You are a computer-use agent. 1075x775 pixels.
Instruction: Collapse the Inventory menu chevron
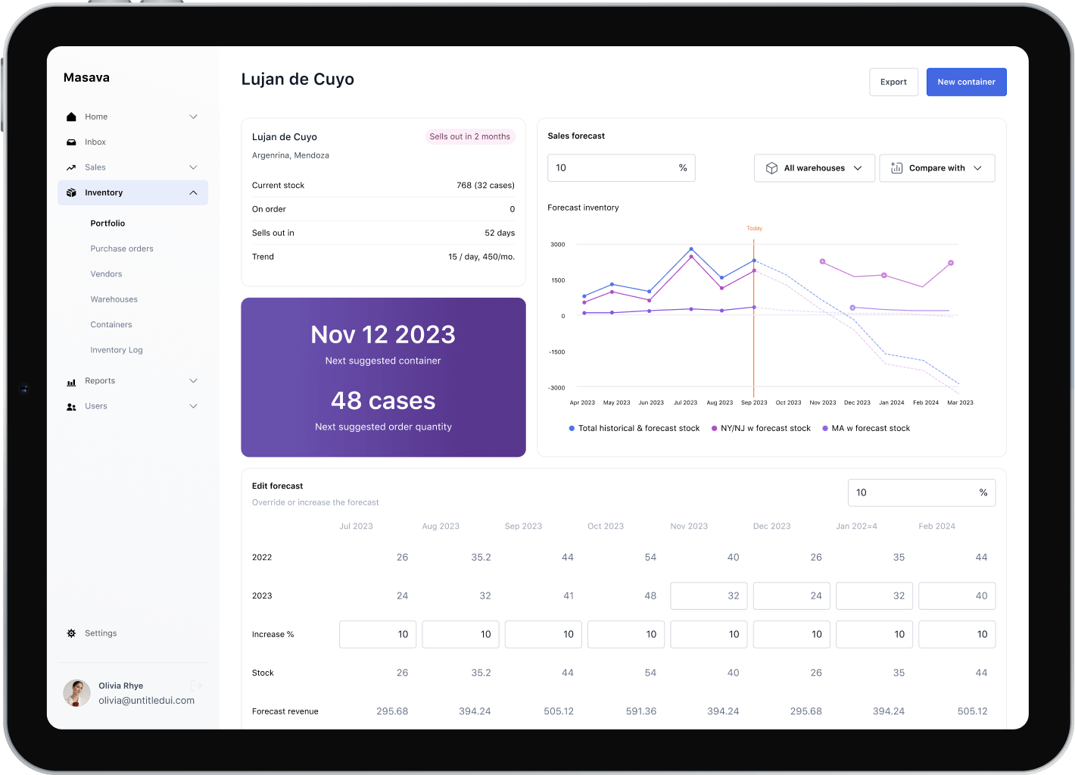(x=193, y=193)
